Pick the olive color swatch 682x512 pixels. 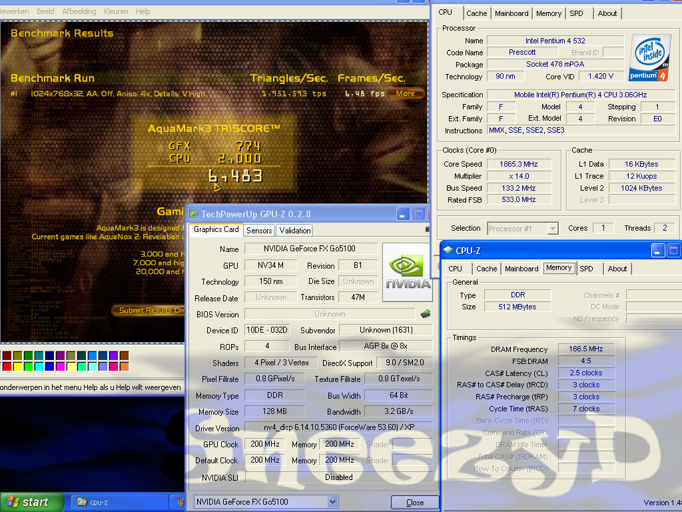pos(18,356)
